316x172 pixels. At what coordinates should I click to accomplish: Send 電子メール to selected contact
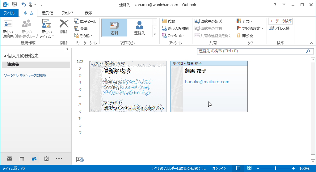[x=85, y=21]
